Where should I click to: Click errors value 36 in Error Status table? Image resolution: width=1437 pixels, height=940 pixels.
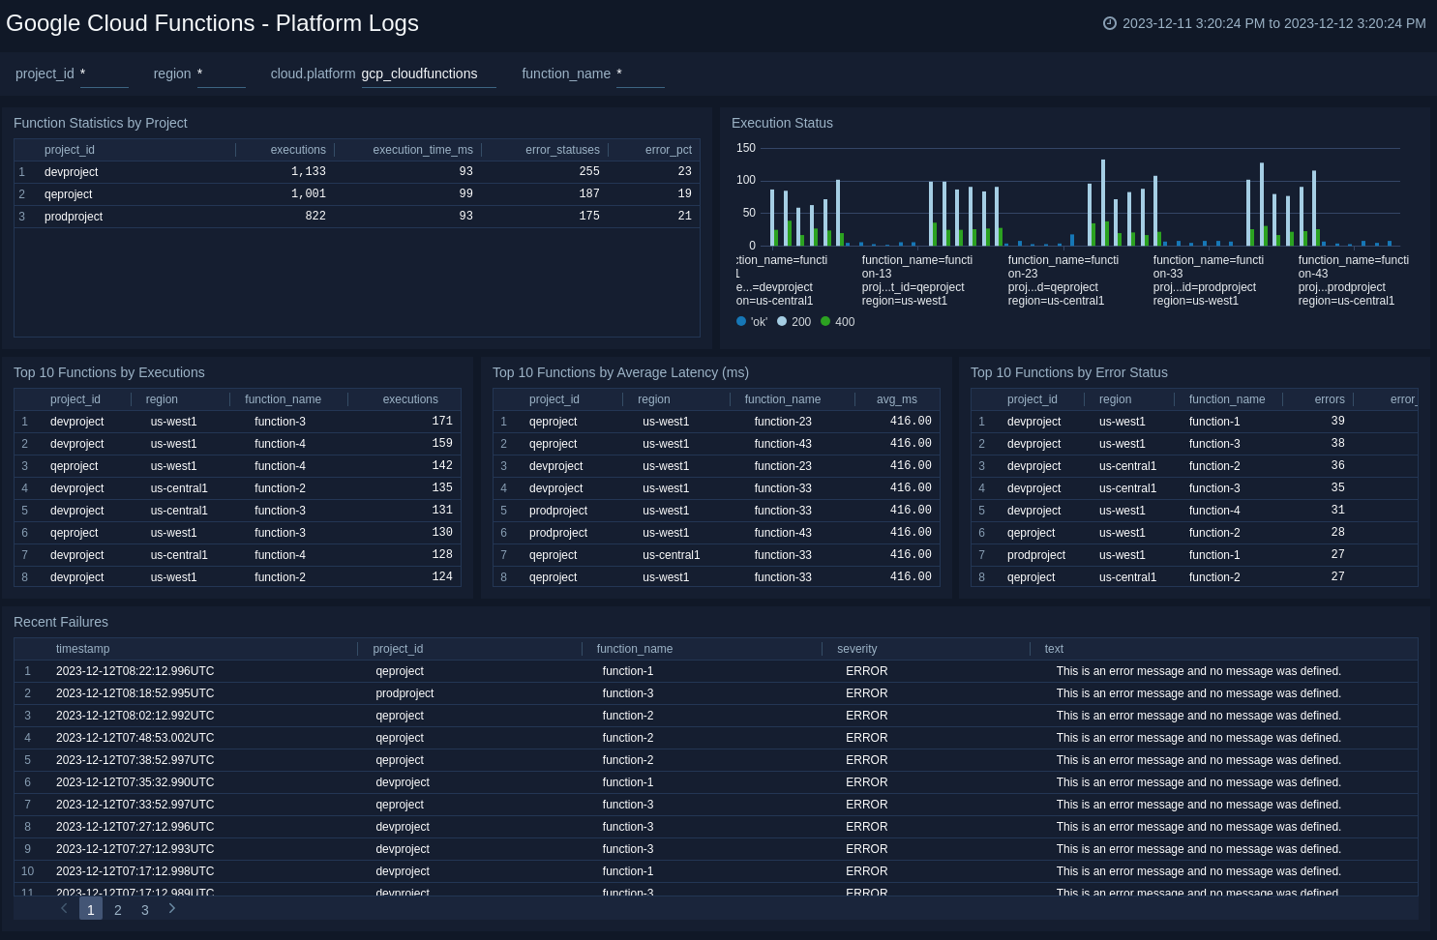pos(1337,465)
